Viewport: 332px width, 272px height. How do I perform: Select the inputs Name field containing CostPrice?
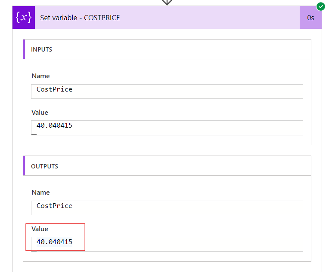click(x=167, y=92)
